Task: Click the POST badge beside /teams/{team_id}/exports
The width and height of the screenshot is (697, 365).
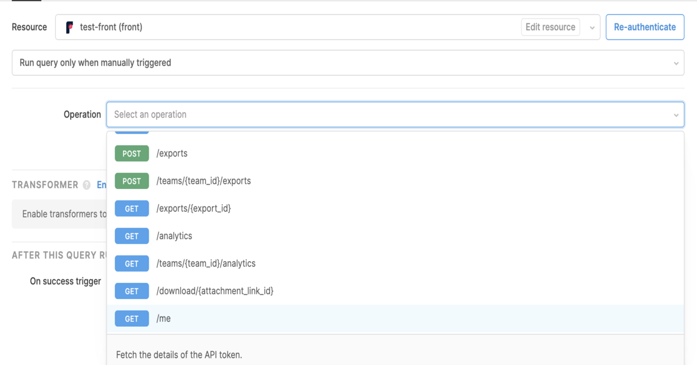Action: tap(132, 181)
